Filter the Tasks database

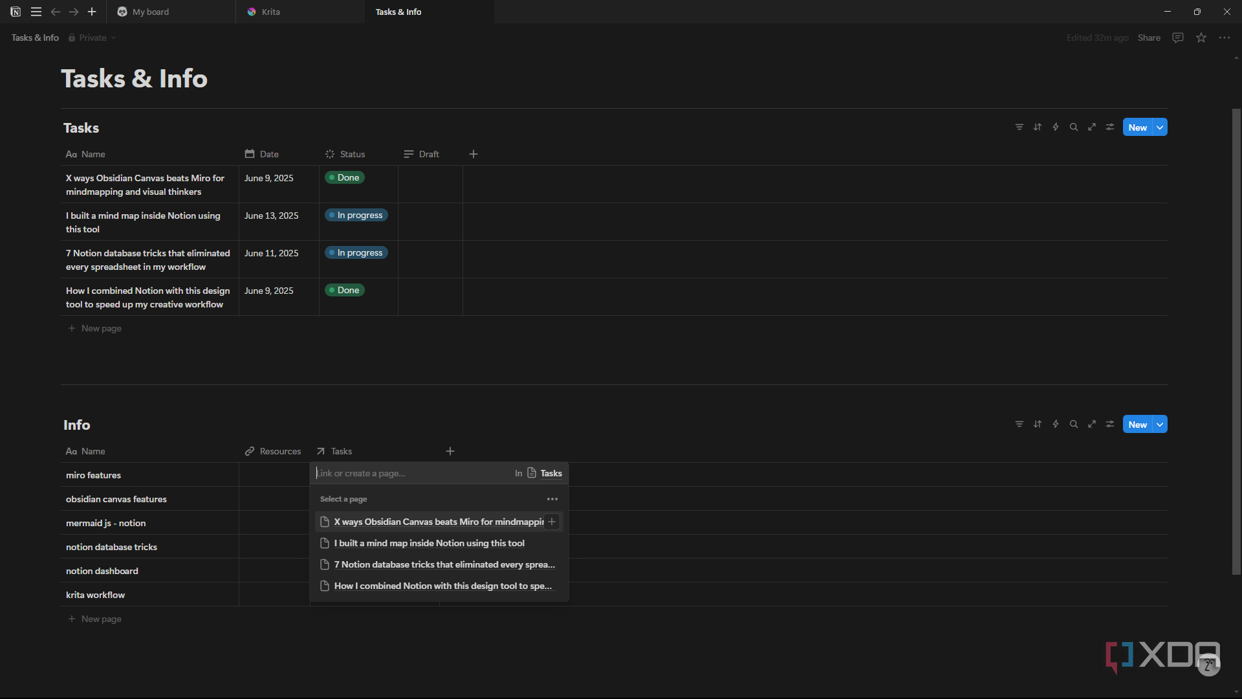[1019, 128]
